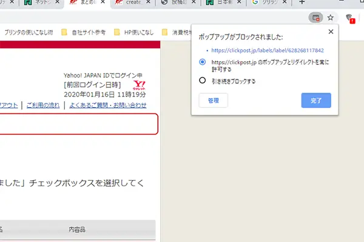364x242 pixels.
Task: Select always allow popups from clickpost.jp
Action: pyautogui.click(x=203, y=62)
